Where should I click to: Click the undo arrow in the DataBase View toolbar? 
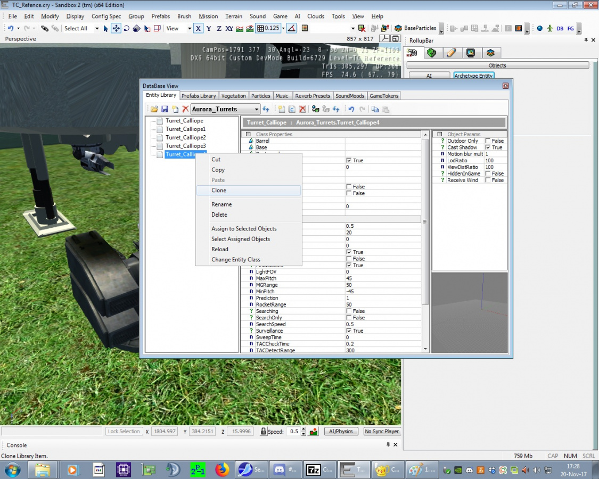click(x=351, y=109)
